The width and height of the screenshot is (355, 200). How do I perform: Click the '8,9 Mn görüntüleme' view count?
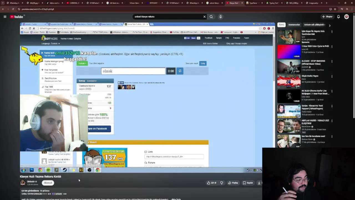[30, 191]
